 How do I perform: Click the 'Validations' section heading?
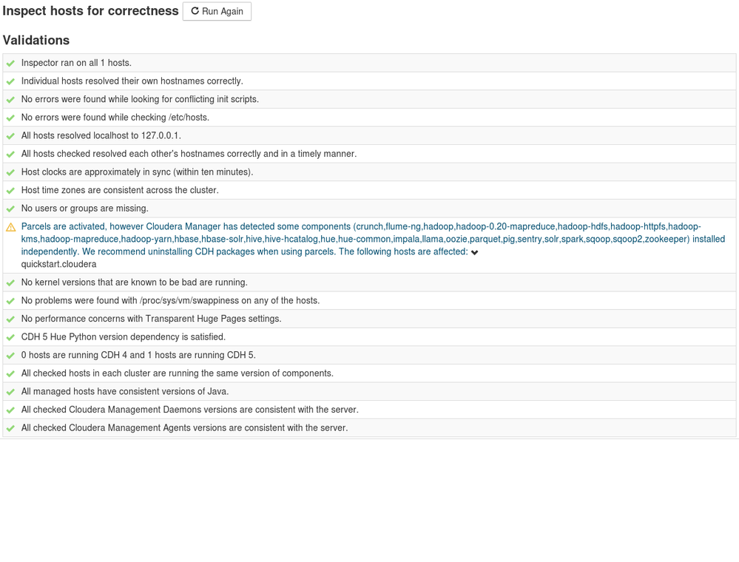coord(36,40)
